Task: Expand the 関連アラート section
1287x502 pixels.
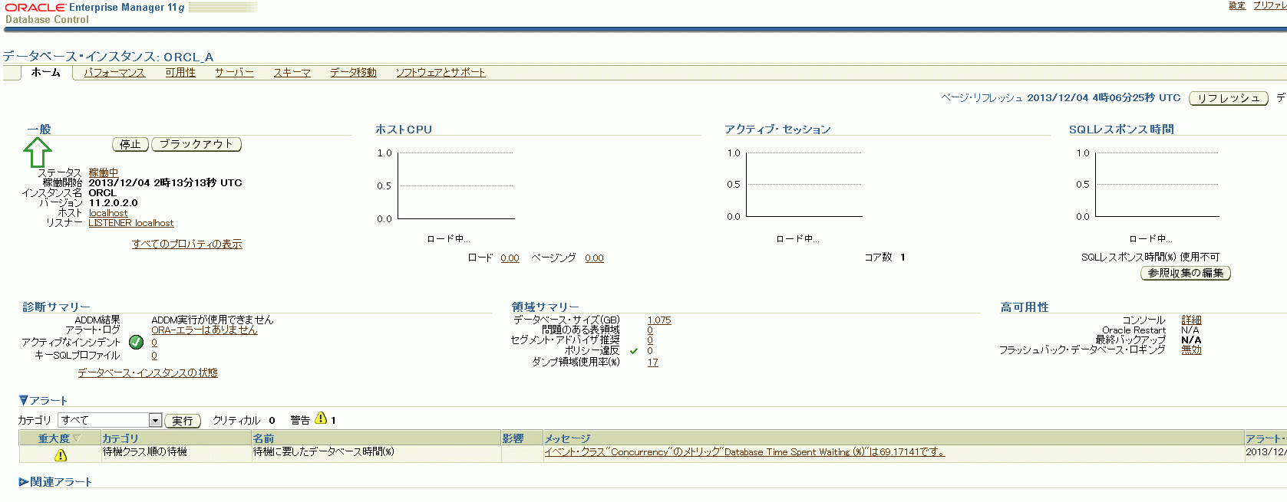Action: pyautogui.click(x=24, y=482)
